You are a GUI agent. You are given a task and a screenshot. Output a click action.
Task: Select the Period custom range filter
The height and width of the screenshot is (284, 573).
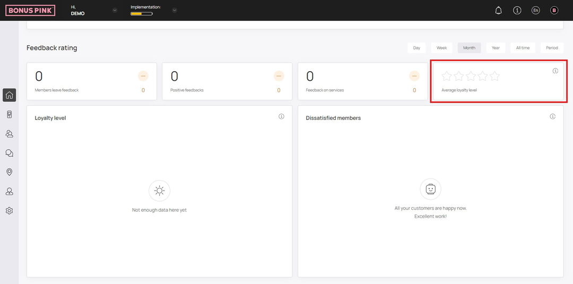[x=552, y=48]
